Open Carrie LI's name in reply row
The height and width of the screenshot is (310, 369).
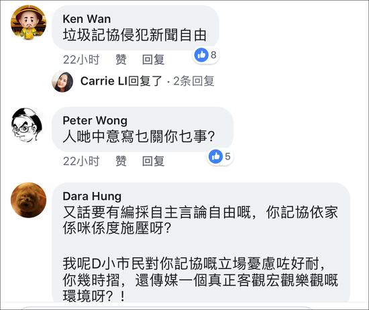[x=104, y=81]
